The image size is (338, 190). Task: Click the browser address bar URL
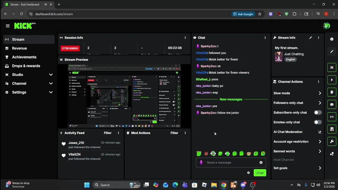[54, 14]
